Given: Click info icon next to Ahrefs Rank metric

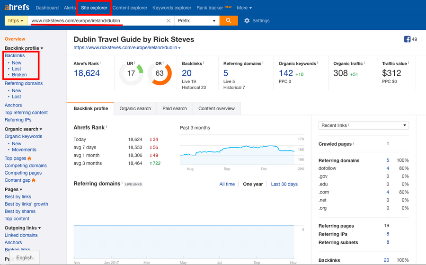Looking at the screenshot, I should coord(100,63).
